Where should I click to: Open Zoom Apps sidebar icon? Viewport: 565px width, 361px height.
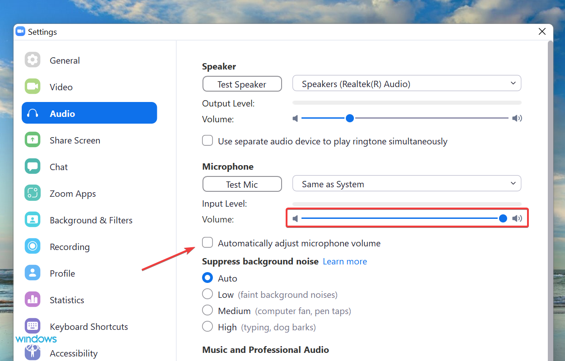point(33,193)
